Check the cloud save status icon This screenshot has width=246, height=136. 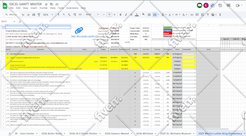pyautogui.click(x=57, y=4)
